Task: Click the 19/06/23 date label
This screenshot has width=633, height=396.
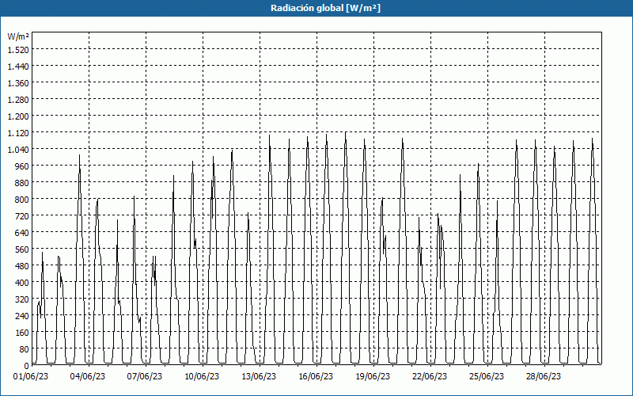Action: 373,377
